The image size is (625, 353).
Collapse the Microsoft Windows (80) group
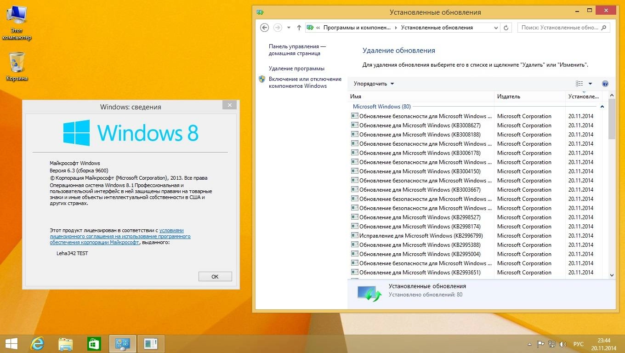pyautogui.click(x=602, y=106)
